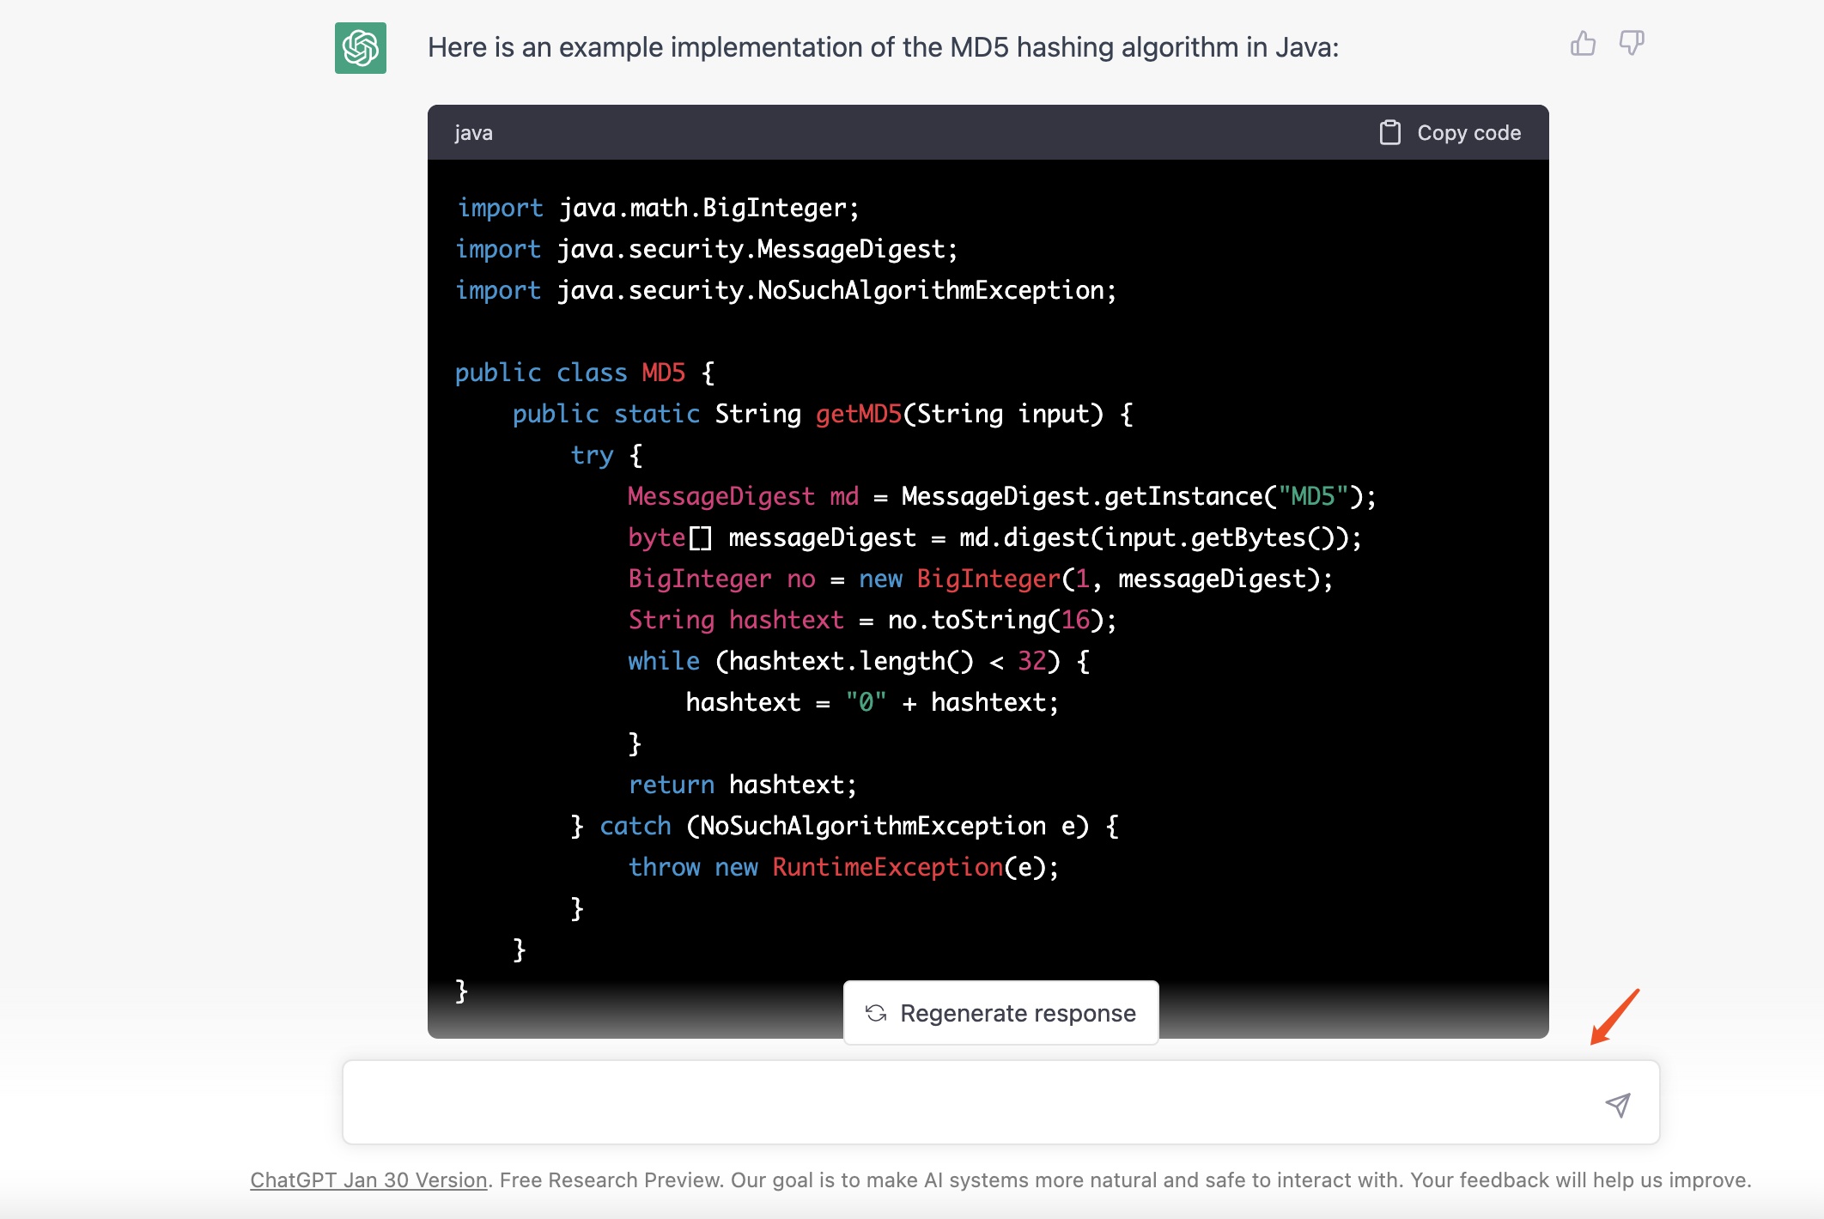Focus the chat message input box
This screenshot has height=1219, width=1824.
pos(1001,1102)
